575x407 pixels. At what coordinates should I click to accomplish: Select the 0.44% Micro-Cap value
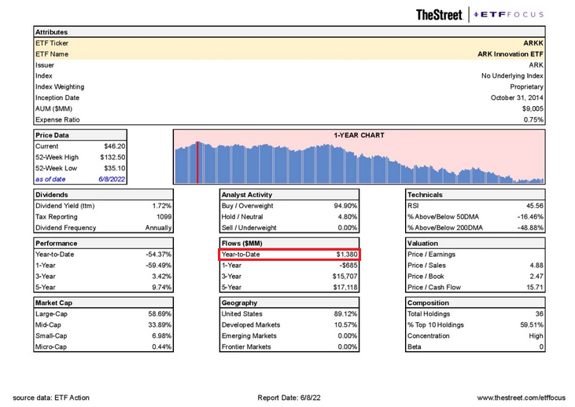coord(162,347)
